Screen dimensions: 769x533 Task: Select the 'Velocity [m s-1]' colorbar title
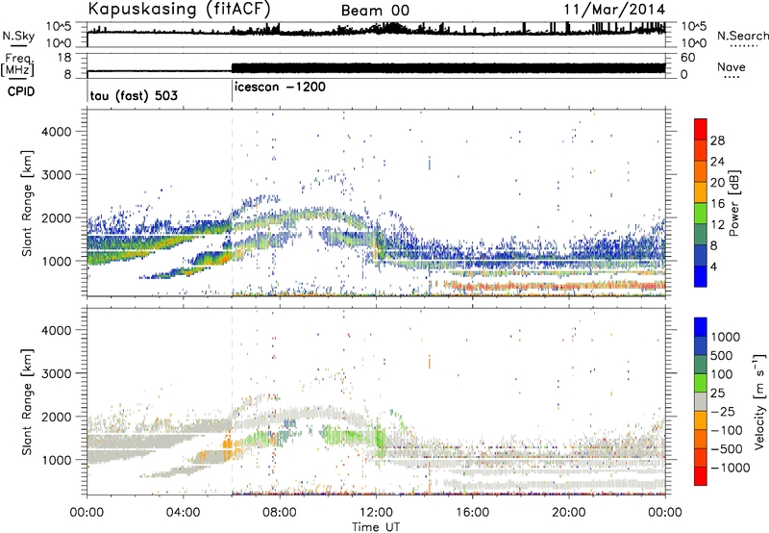tap(759, 401)
